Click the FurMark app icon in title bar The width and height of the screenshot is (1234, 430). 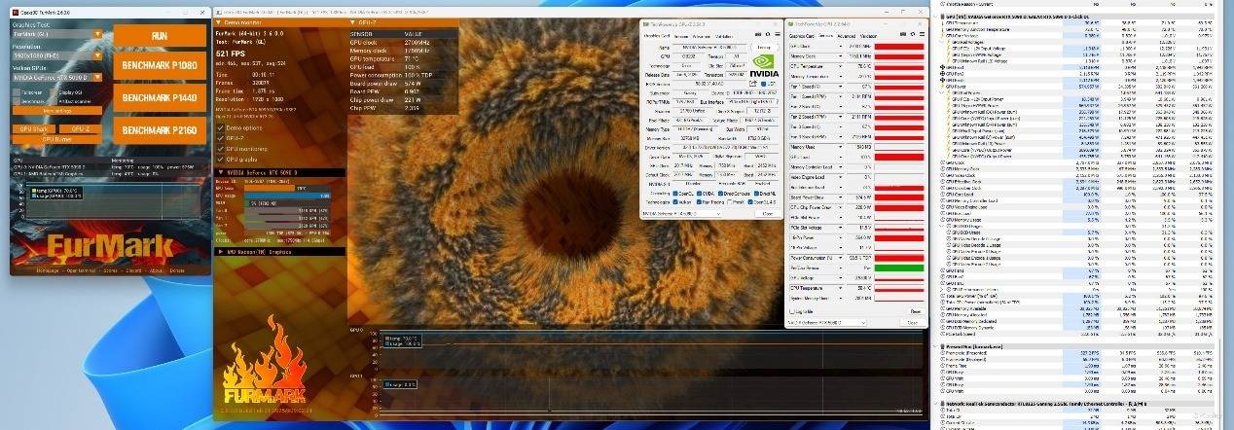tap(16, 14)
